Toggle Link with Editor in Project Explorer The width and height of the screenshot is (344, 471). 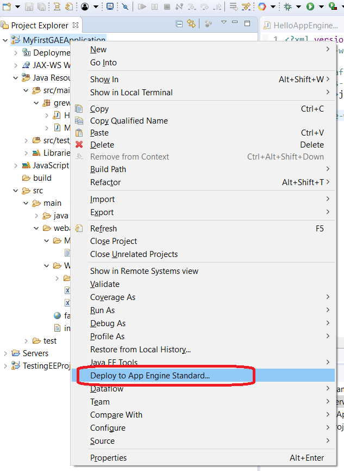click(x=191, y=24)
